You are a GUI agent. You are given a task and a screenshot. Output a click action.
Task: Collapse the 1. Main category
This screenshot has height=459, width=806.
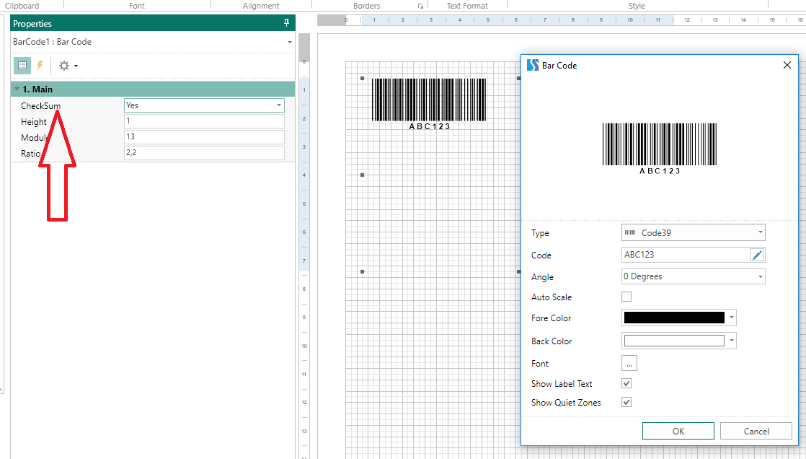pos(17,89)
